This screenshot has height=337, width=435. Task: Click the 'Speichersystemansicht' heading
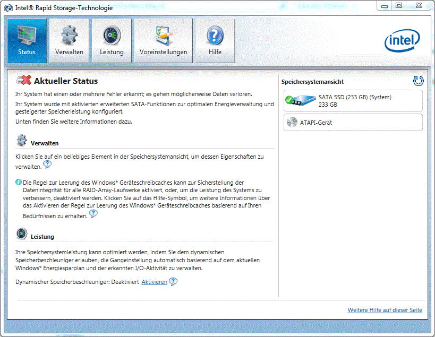(312, 82)
